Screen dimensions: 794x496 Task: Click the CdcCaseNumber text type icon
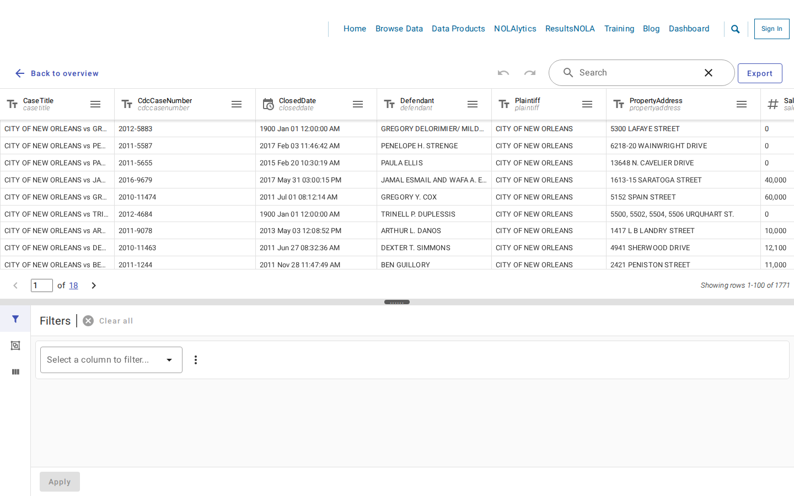coord(127,104)
